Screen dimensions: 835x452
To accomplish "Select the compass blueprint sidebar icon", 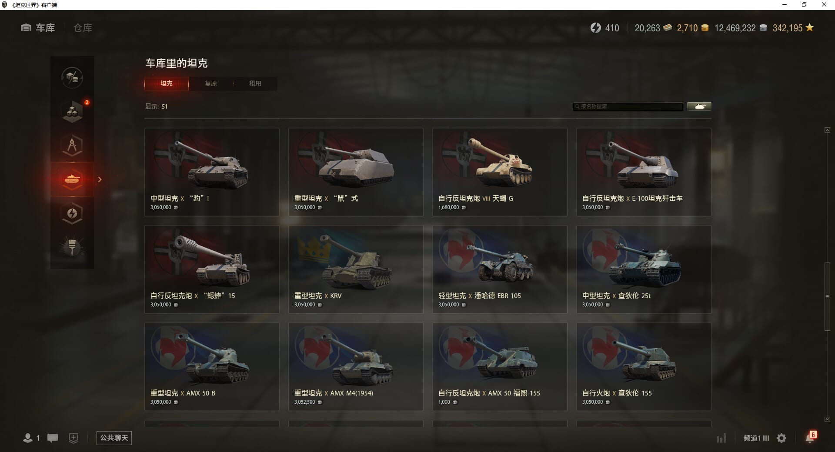I will point(72,146).
